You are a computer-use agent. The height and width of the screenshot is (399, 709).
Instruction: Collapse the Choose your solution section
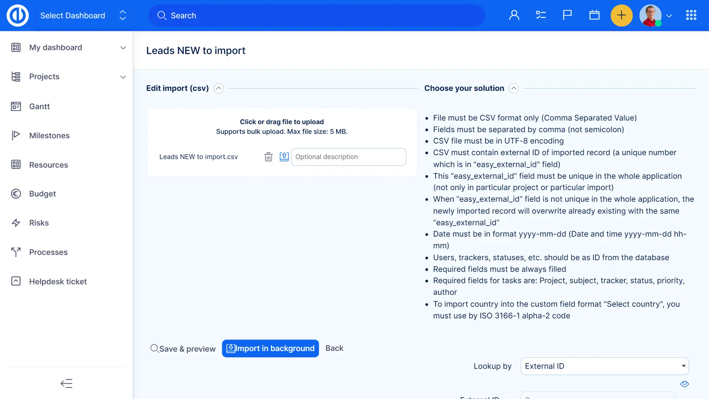514,88
